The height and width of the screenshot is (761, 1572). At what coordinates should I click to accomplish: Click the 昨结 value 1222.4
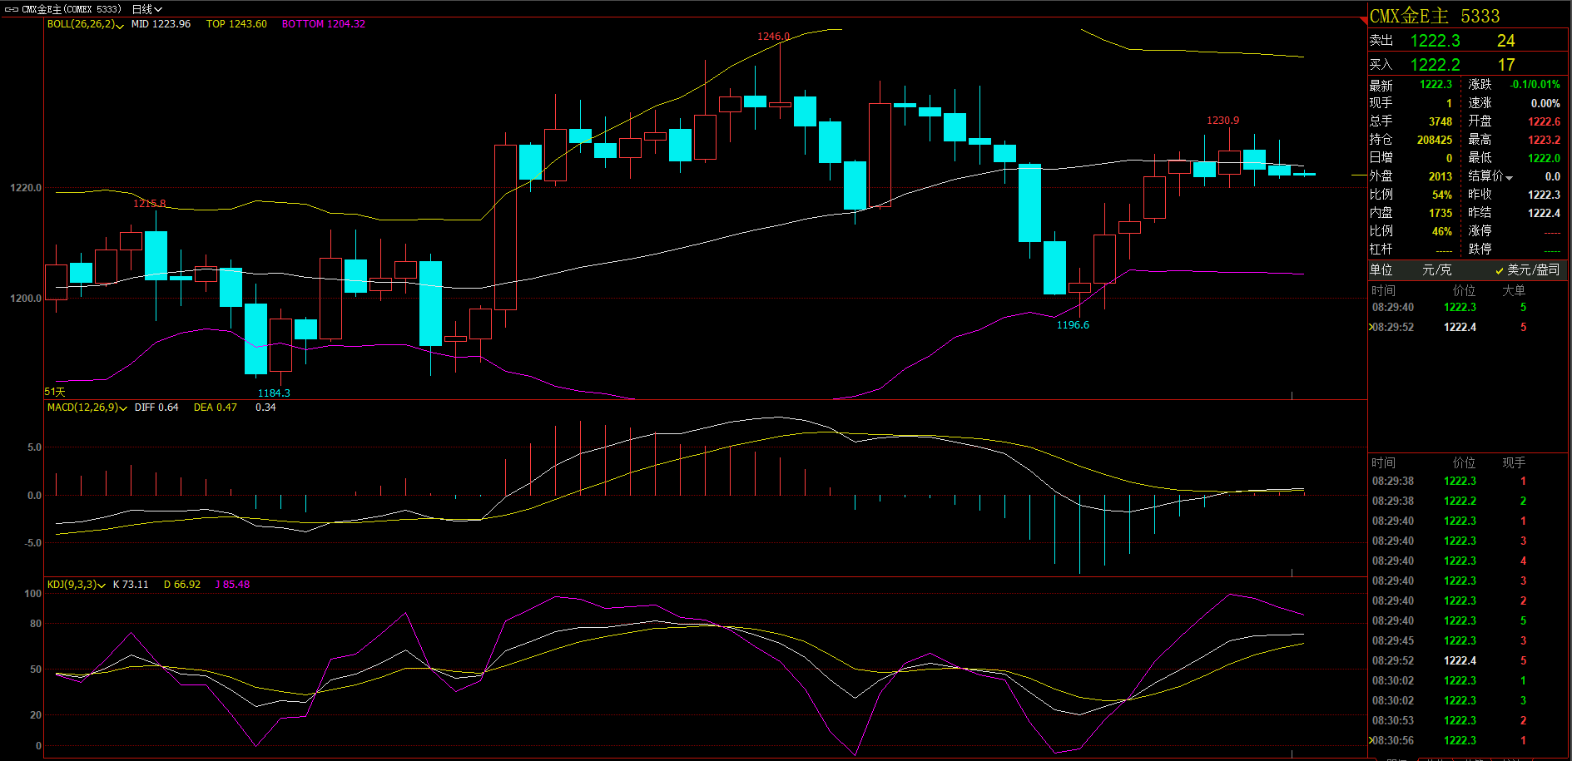click(1544, 213)
